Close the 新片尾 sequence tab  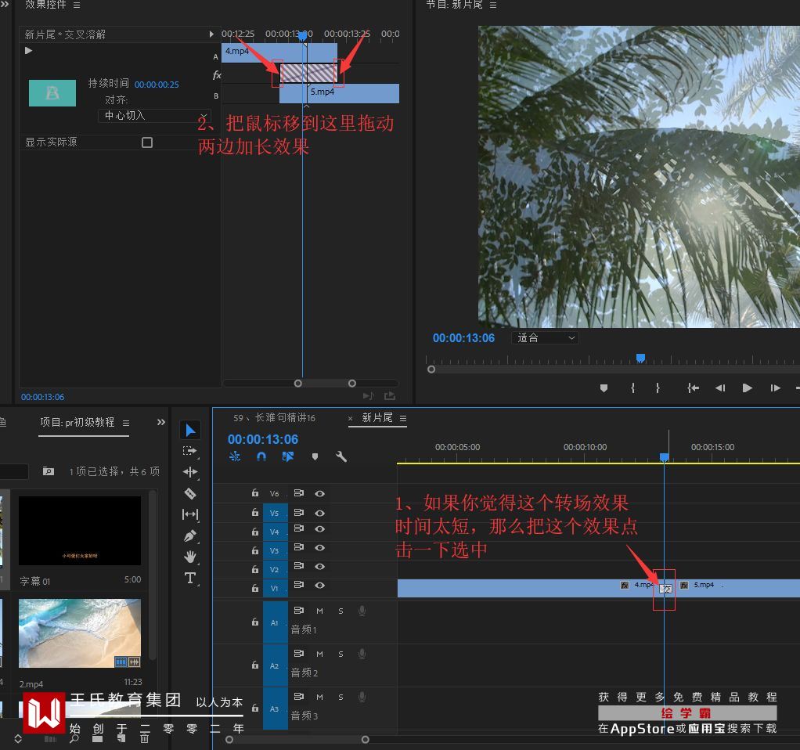351,418
